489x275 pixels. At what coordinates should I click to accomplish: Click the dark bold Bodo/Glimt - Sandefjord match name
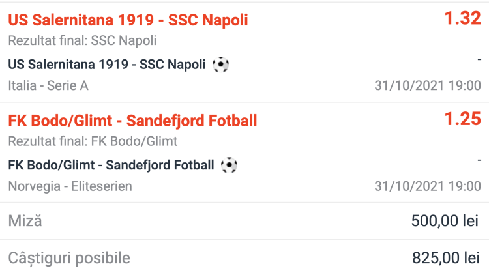click(111, 165)
